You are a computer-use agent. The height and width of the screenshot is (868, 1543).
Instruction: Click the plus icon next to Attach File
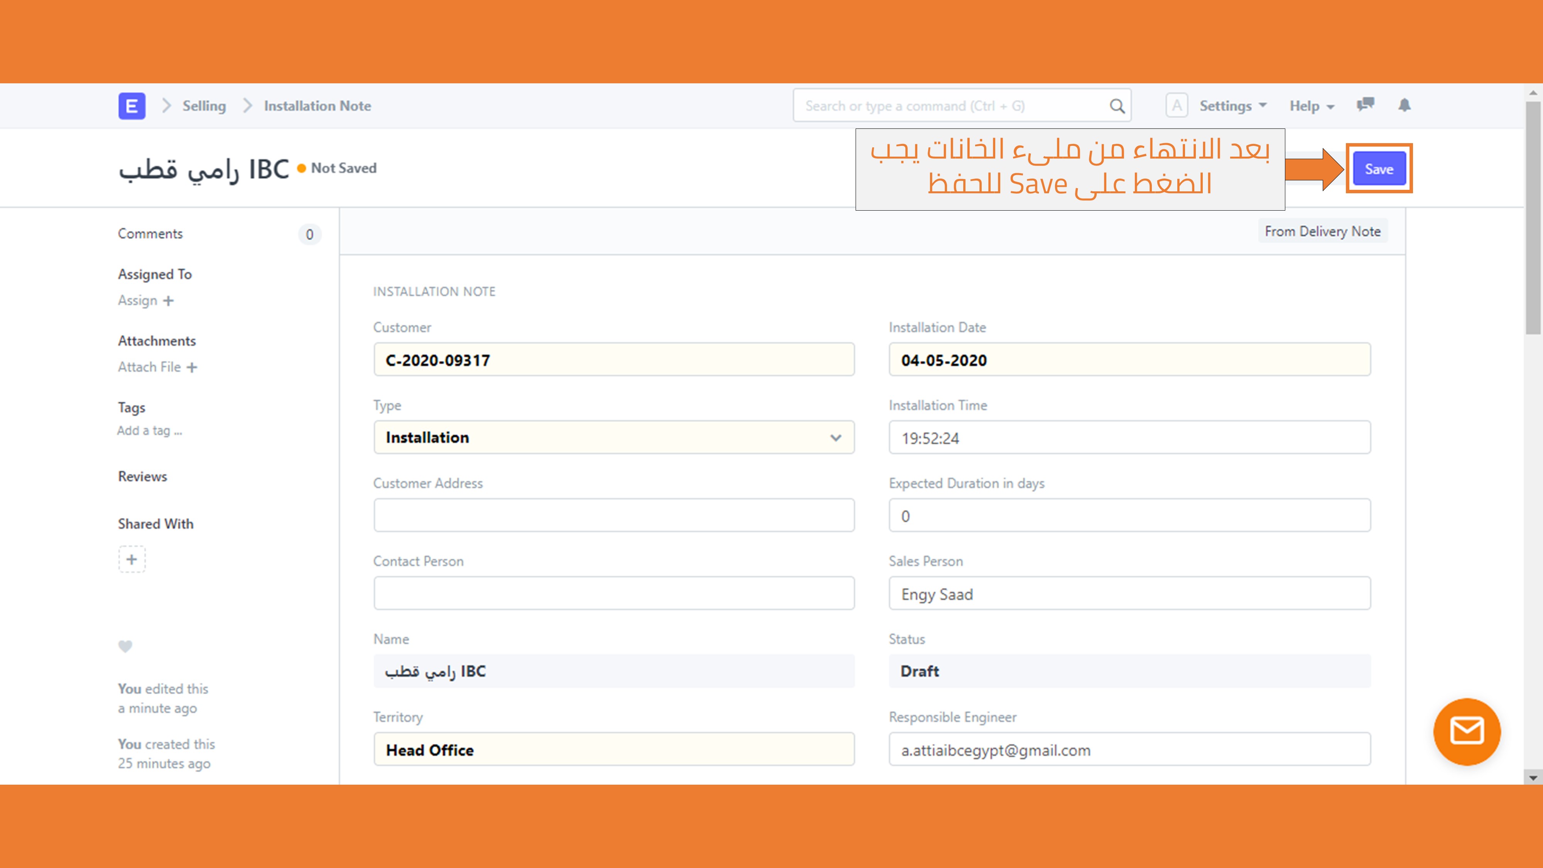pyautogui.click(x=192, y=367)
